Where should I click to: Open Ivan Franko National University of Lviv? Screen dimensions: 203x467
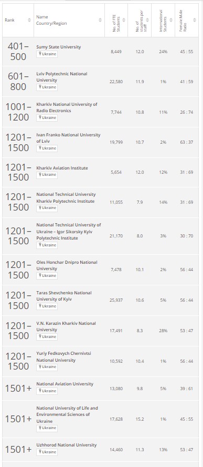pos(68,138)
